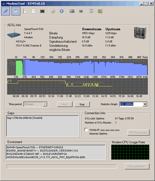Screen dimensions: 155x181
Task: Minimize the ModemTool window
Action: [141, 4]
